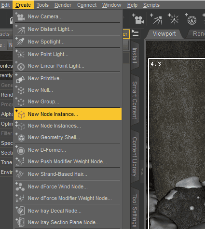This screenshot has height=229, width=205.
Task: Choose New dForce Wind Node... entry
Action: coord(68,186)
